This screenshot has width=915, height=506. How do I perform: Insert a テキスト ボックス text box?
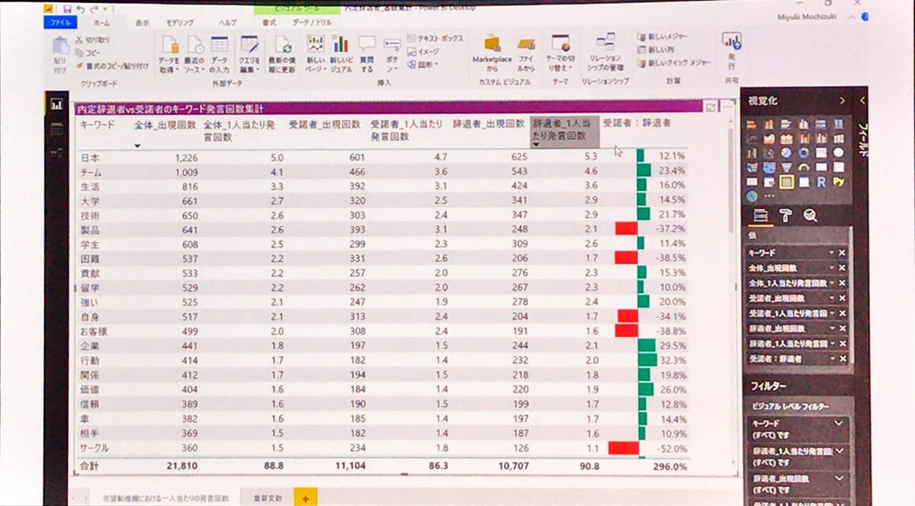tap(435, 38)
